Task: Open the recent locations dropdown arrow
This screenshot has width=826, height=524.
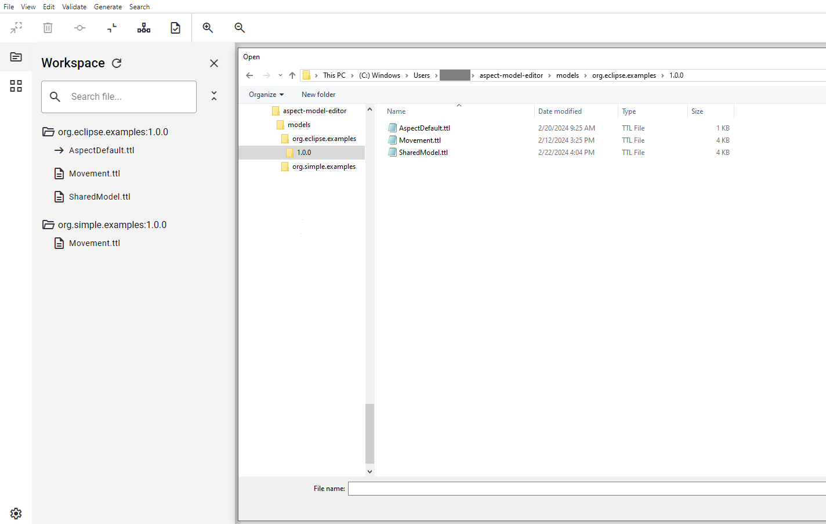Action: (x=280, y=75)
